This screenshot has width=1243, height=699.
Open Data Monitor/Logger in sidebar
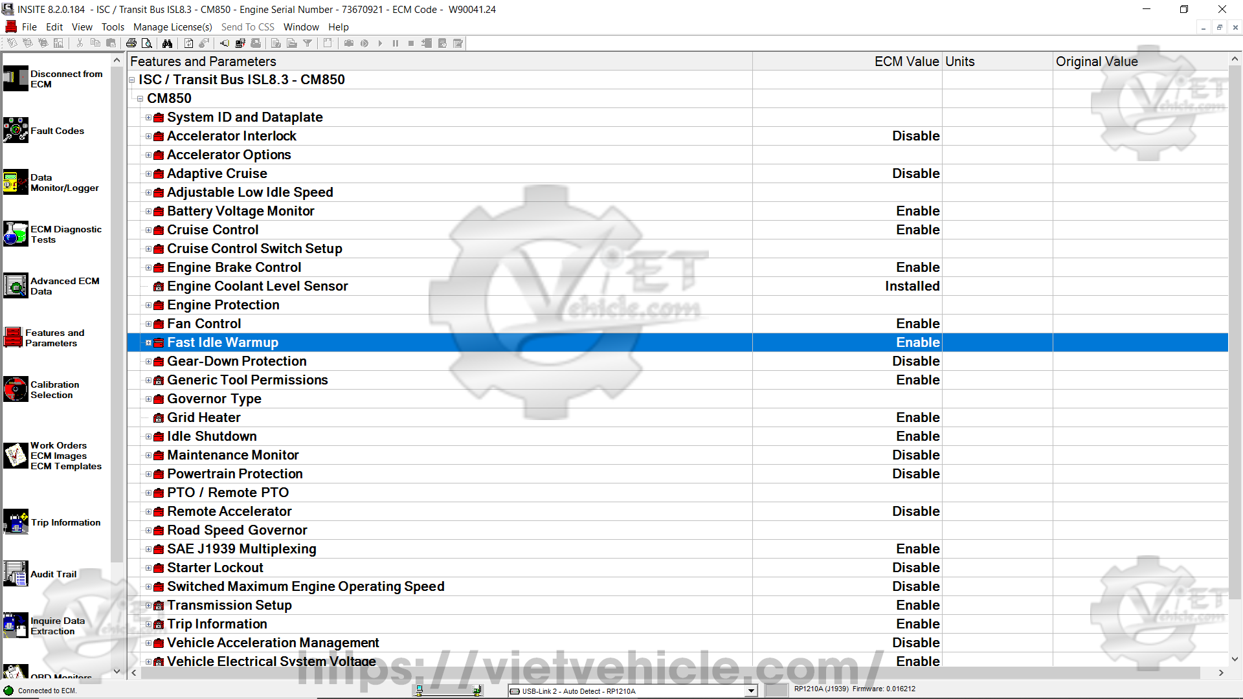(16, 183)
